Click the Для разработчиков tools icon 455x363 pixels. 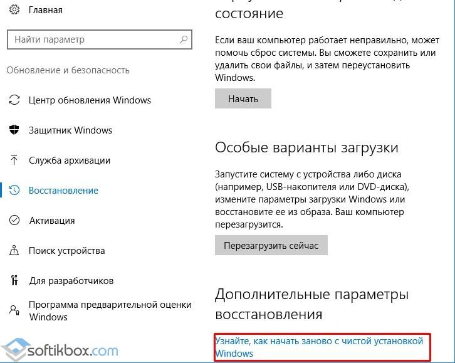[x=14, y=281]
